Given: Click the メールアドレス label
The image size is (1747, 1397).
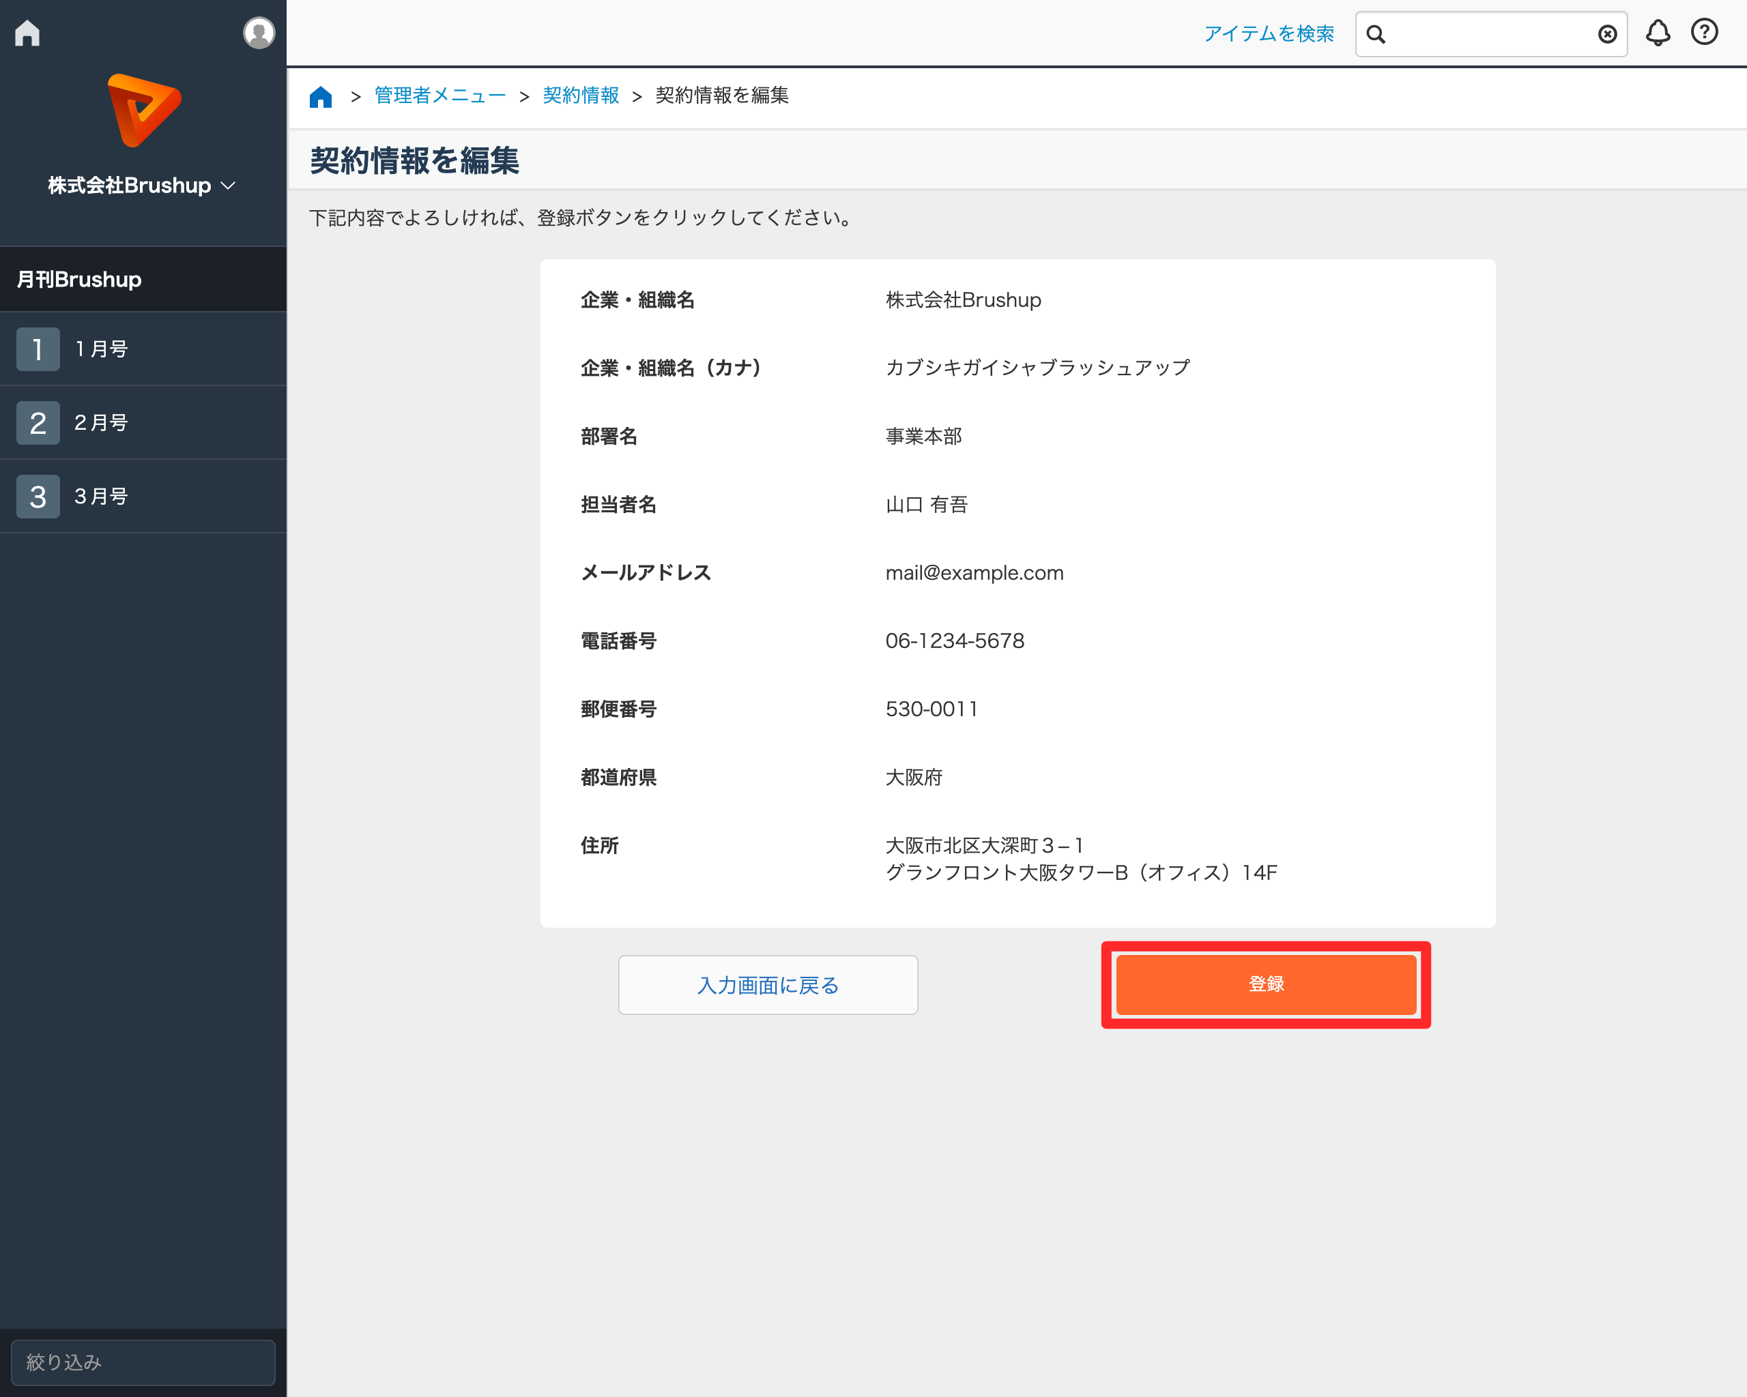Looking at the screenshot, I should point(646,574).
